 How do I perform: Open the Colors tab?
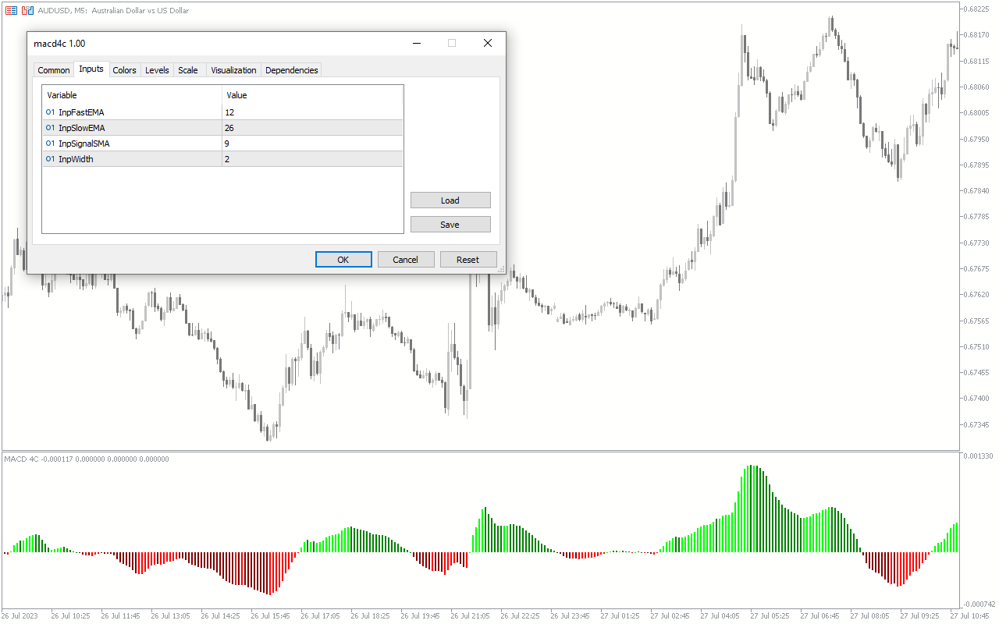coord(125,70)
